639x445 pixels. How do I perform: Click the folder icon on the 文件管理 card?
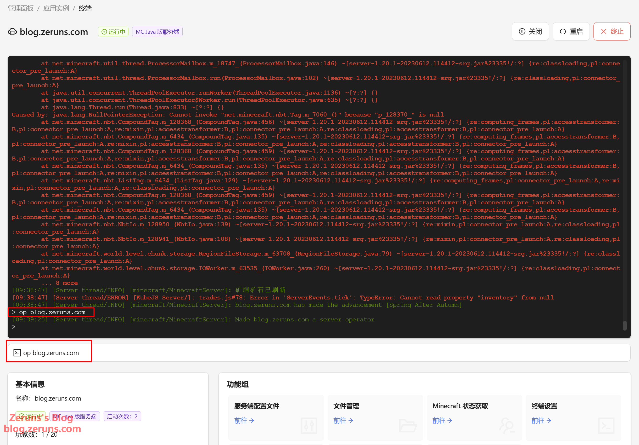coord(408,425)
